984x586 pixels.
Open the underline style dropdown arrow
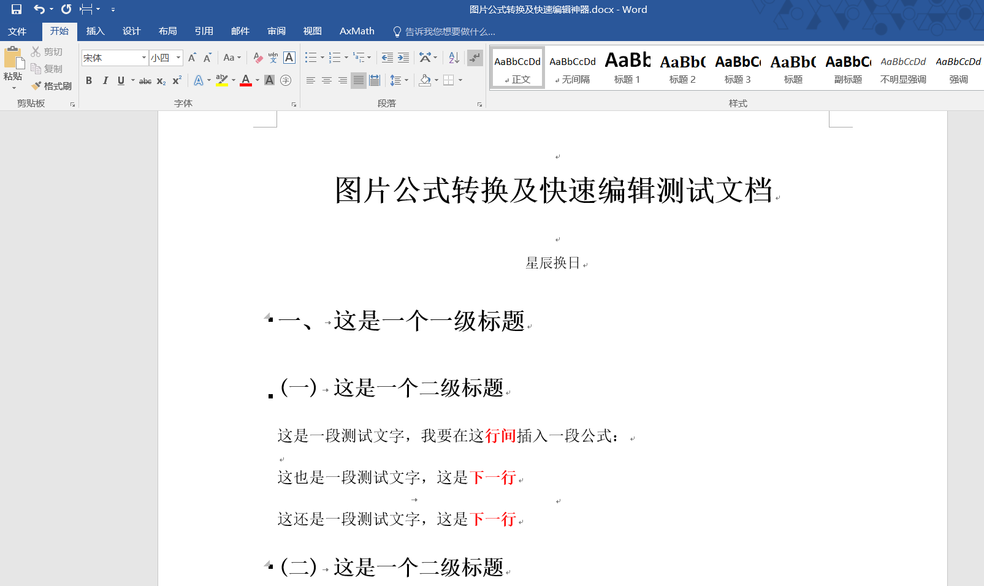132,80
